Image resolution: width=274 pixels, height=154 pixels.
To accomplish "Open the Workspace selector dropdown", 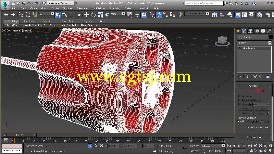I will point(61,3).
